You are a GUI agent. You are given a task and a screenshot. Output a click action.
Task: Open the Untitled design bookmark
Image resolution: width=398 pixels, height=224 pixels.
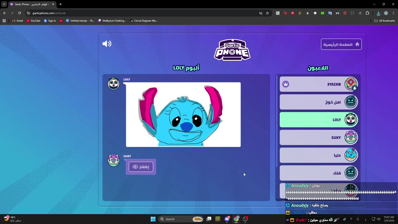pos(80,21)
